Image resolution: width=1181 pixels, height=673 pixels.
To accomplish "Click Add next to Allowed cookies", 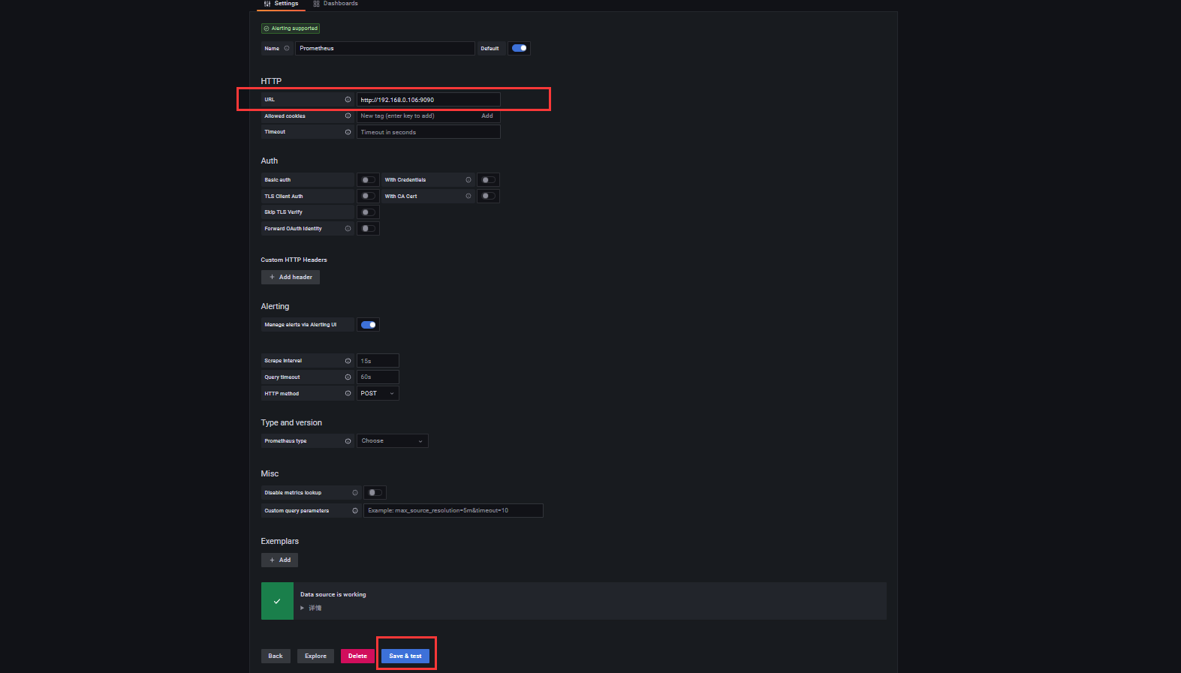I will coord(487,116).
